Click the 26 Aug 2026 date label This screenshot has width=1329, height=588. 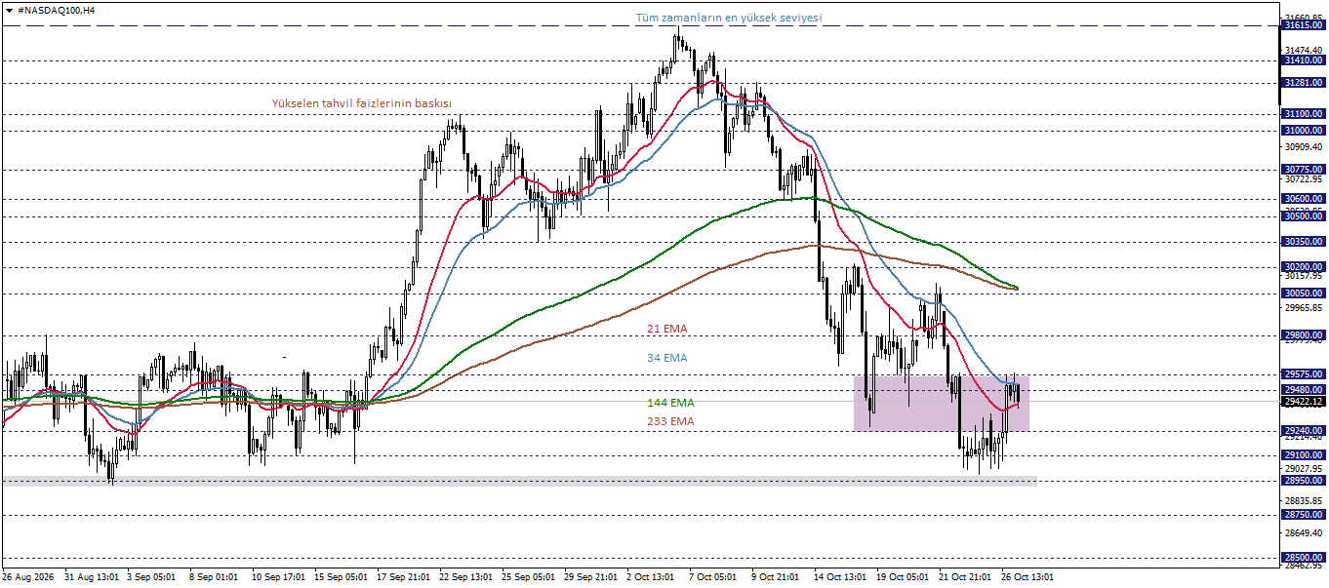pos(27,577)
